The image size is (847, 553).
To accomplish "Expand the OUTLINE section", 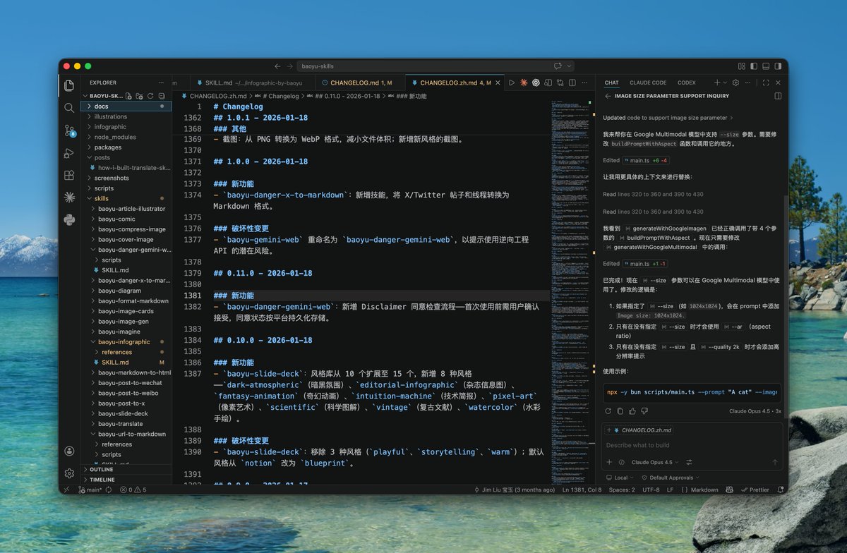I will click(x=126, y=469).
